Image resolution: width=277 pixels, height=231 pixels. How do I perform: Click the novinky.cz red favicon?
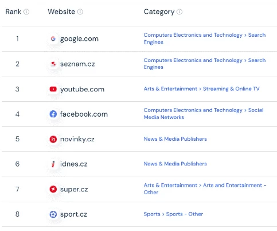[53, 139]
